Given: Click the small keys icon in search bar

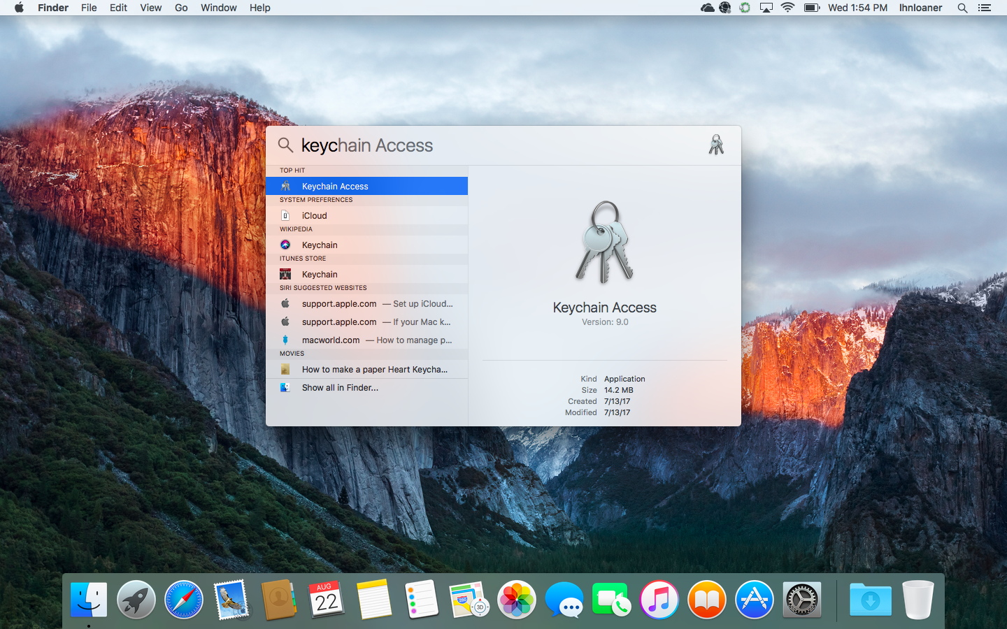Looking at the screenshot, I should (716, 145).
